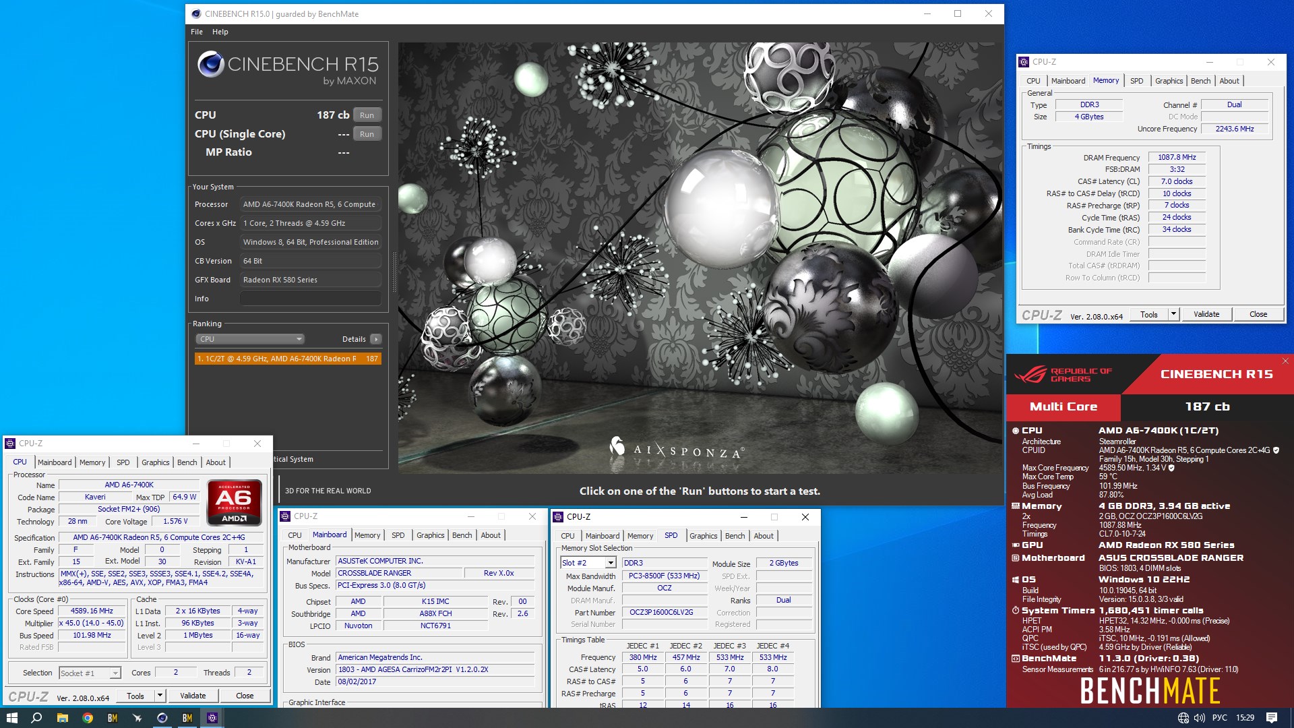The height and width of the screenshot is (728, 1294).
Task: Click the airplane icon in the taskbar
Action: coord(137,718)
